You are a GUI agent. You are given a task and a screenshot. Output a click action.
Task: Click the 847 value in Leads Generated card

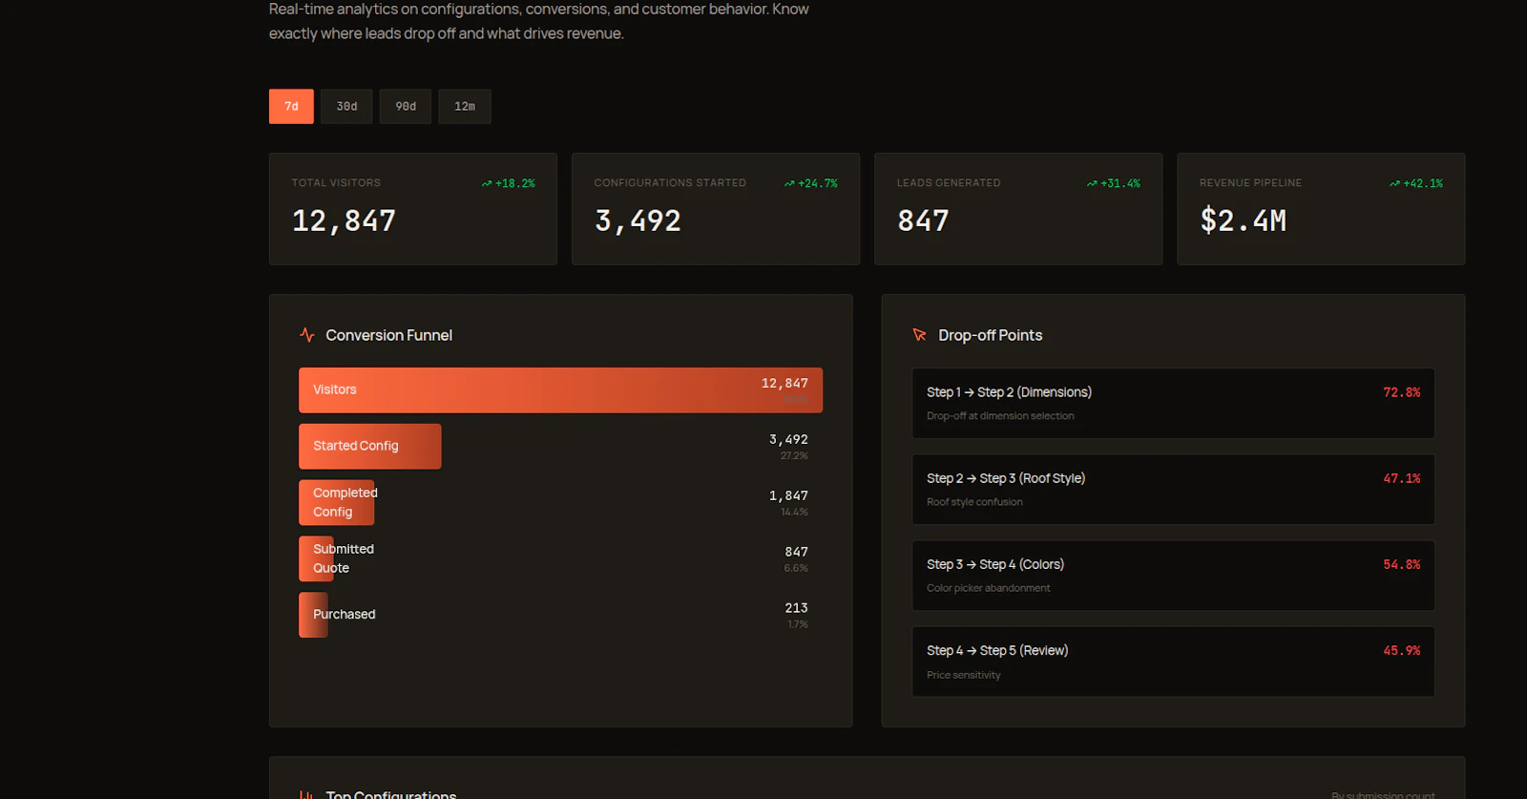(923, 221)
